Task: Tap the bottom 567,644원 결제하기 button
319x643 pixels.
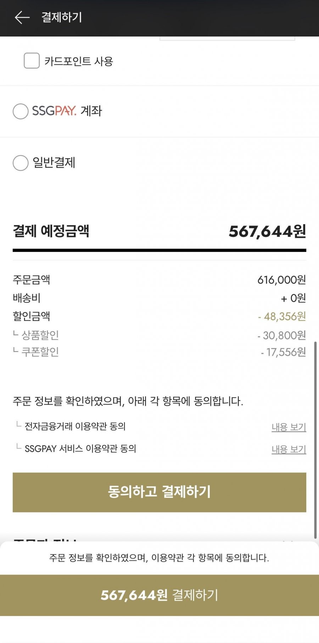Action: click(x=159, y=595)
